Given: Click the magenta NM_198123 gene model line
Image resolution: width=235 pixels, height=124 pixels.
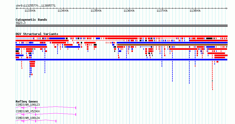Looking at the screenshot, I should tap(46, 108).
